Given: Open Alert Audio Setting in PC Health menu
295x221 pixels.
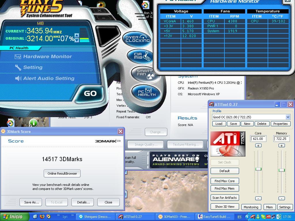Looking at the screenshot, I should pyautogui.click(x=45, y=78).
